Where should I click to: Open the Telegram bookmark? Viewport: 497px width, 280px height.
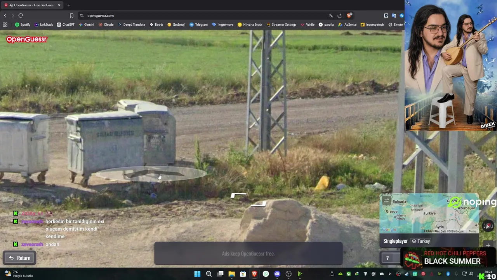[198, 24]
